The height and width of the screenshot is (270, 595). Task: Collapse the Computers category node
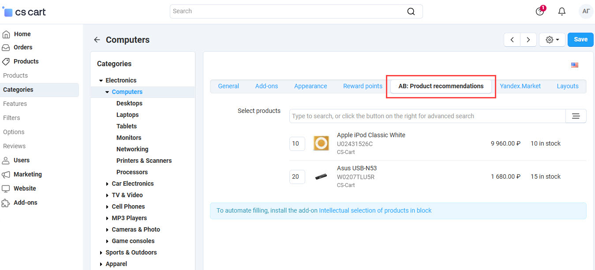(x=107, y=92)
